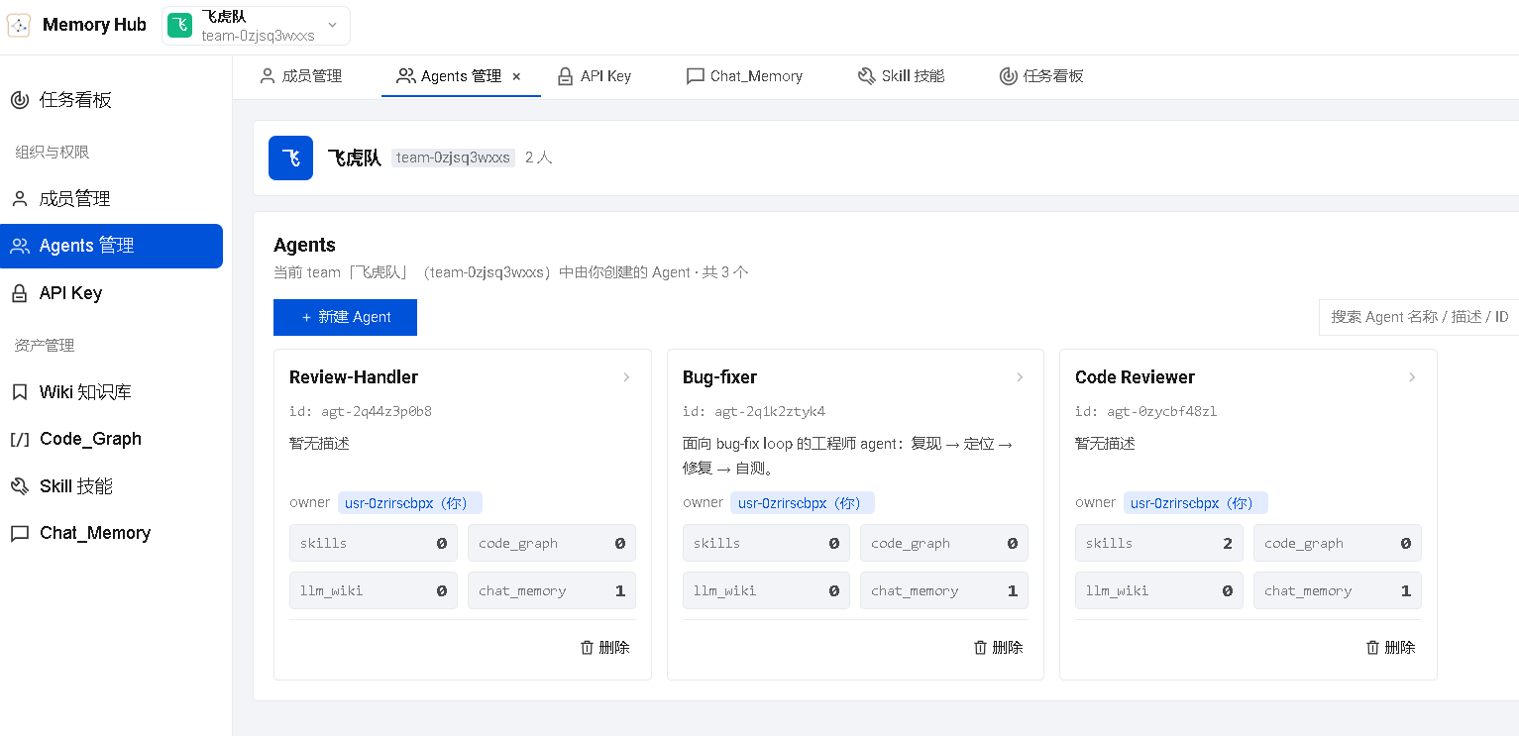Click trash icon on Code Reviewer card
Viewport: 1519px width, 736px height.
point(1373,647)
